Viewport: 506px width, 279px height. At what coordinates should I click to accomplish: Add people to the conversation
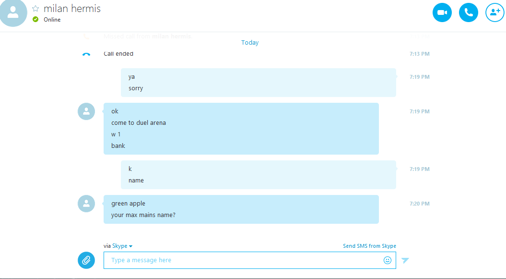coord(495,12)
